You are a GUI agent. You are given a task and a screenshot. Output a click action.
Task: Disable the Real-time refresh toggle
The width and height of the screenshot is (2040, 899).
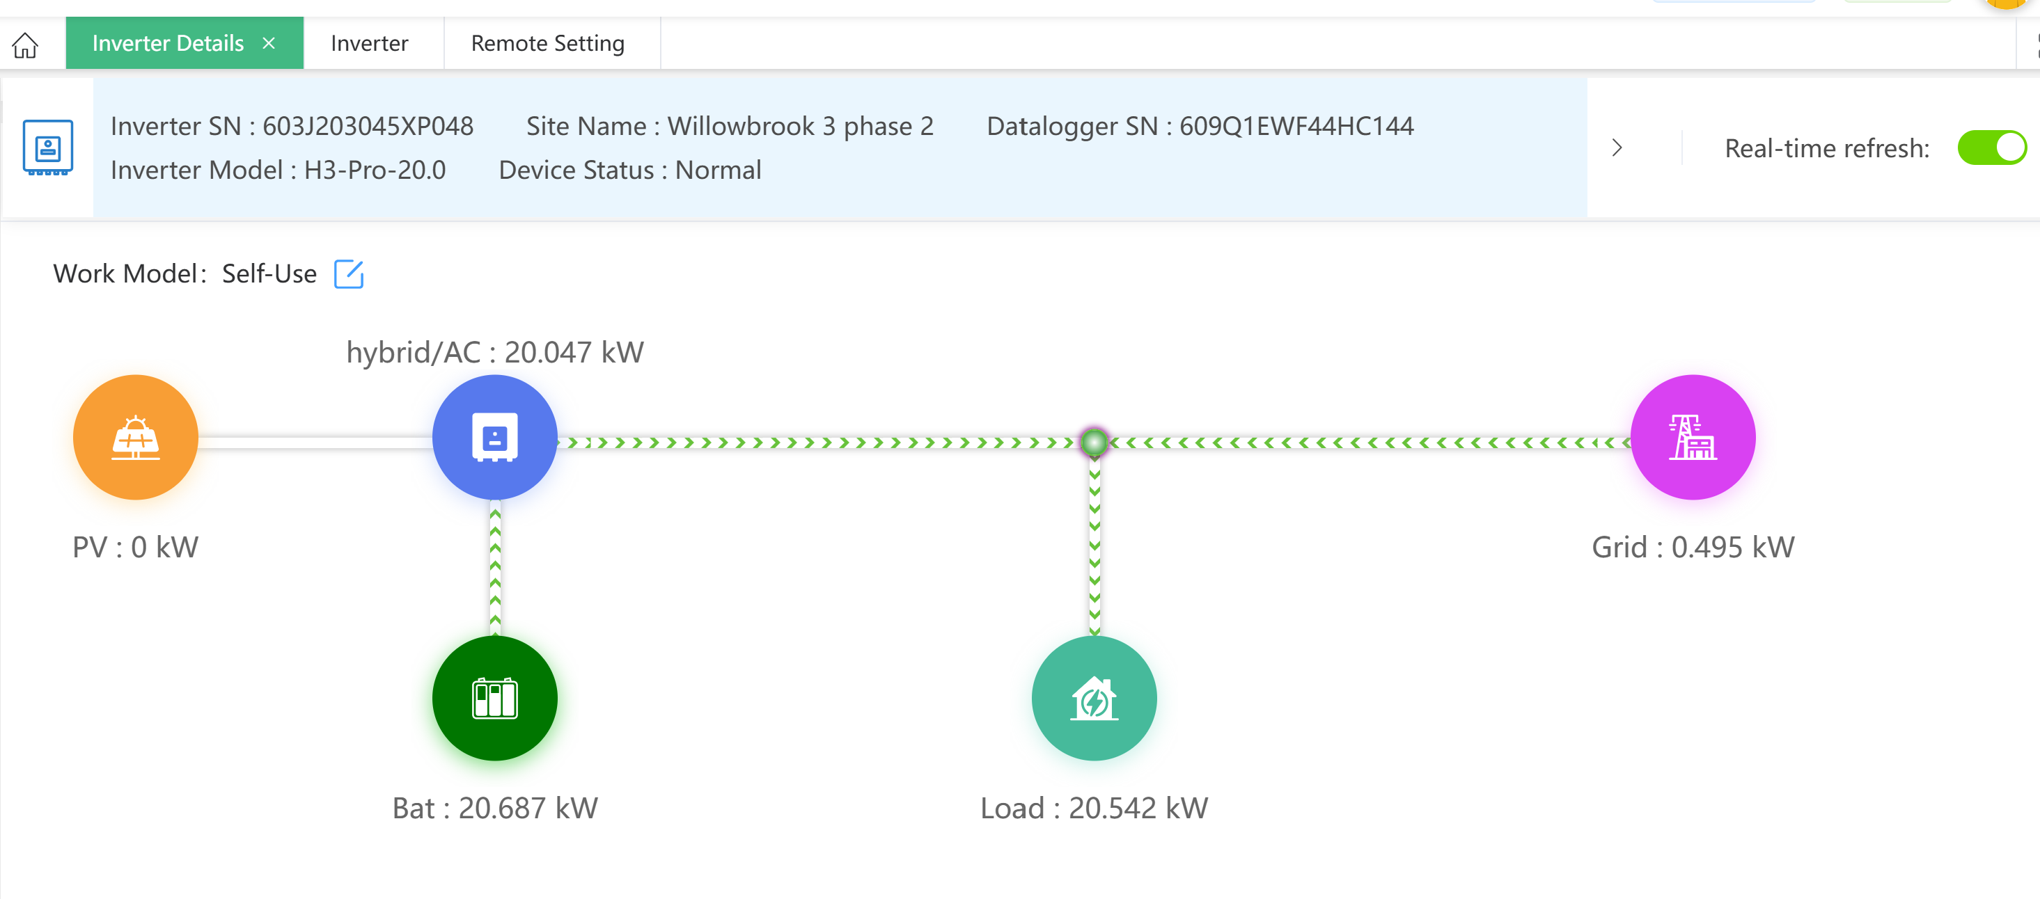[x=1991, y=148]
